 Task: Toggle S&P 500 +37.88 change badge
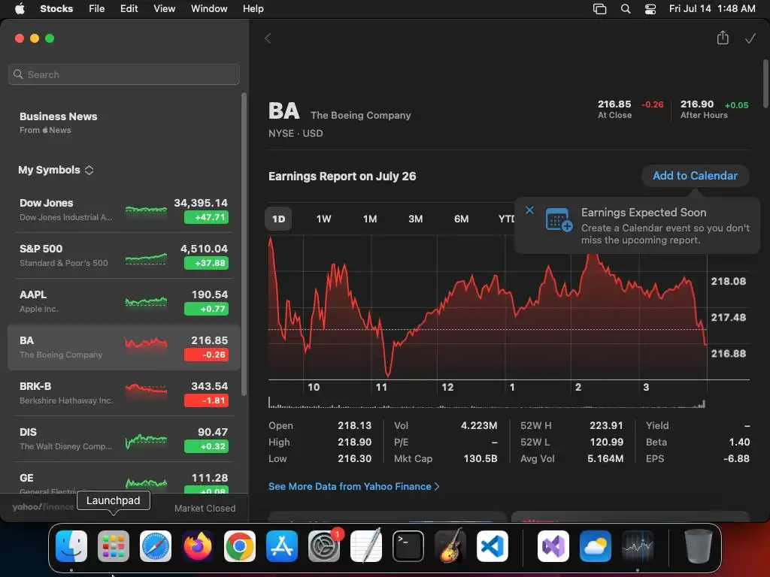(206, 263)
